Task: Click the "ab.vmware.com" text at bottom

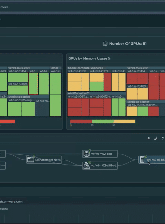Action: click(11, 202)
